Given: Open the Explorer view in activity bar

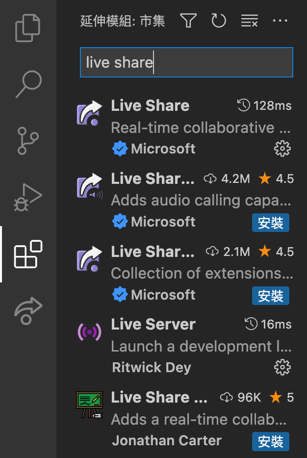Looking at the screenshot, I should click(28, 28).
